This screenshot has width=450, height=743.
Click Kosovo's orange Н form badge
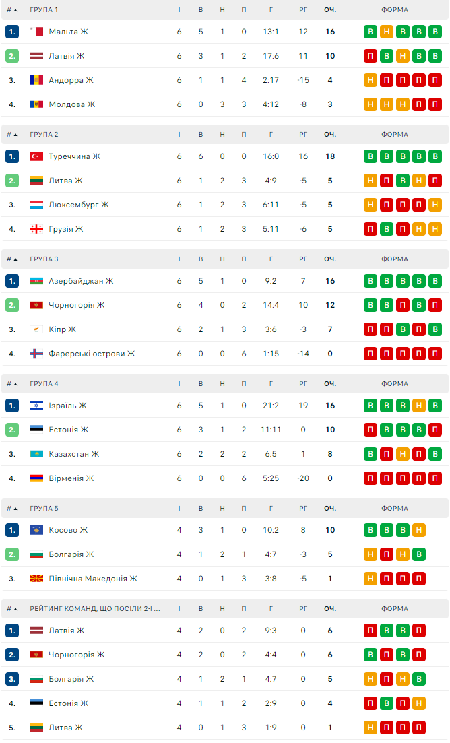click(x=419, y=530)
